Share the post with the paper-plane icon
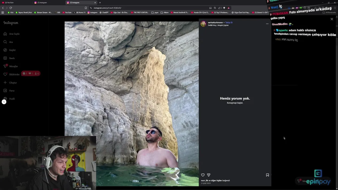 209,175
